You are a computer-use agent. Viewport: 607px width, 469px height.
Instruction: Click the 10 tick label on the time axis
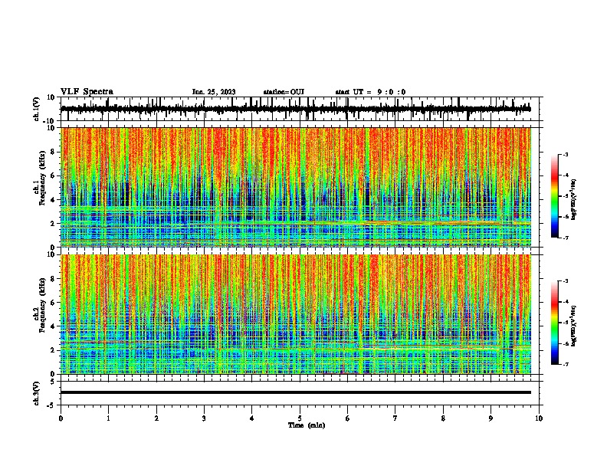pyautogui.click(x=539, y=418)
